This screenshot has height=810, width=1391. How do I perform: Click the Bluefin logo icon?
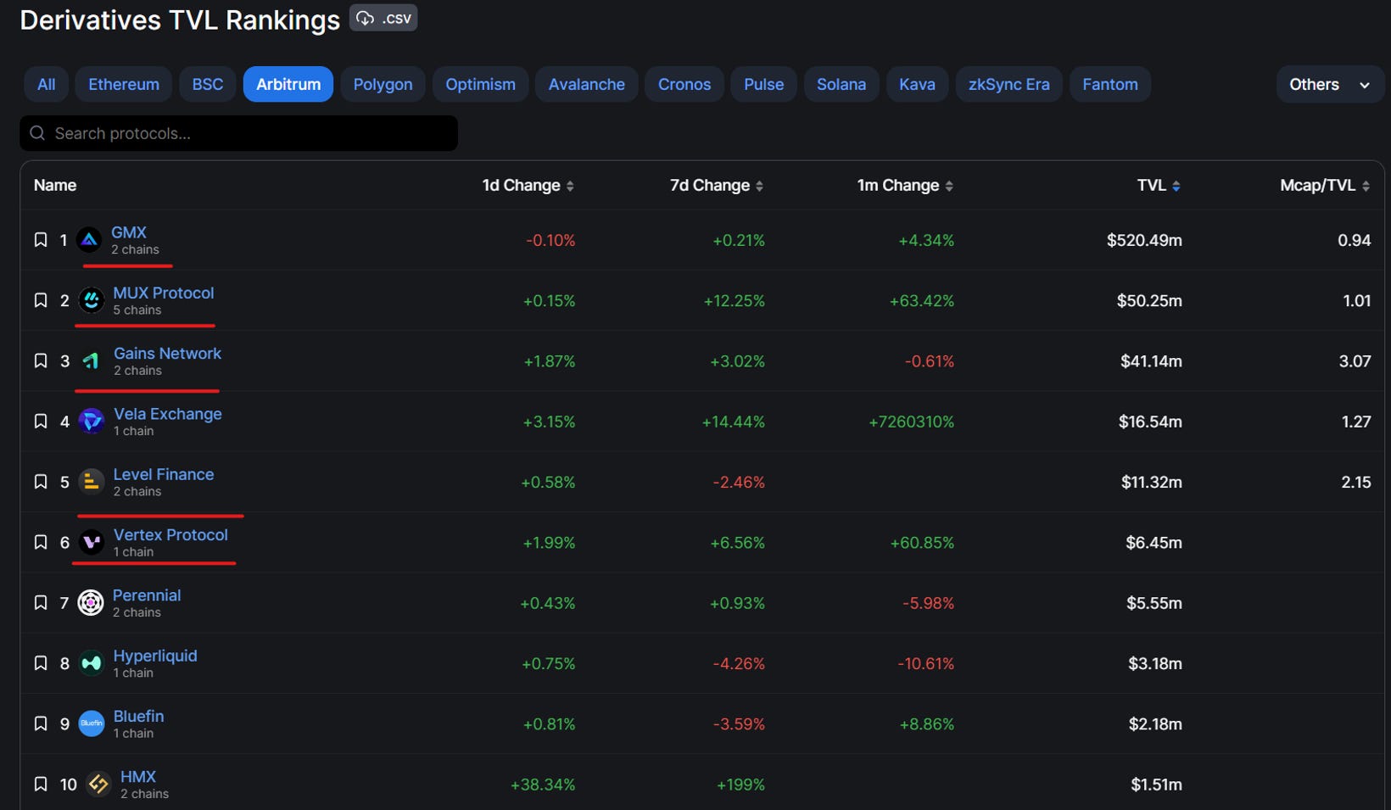[91, 723]
